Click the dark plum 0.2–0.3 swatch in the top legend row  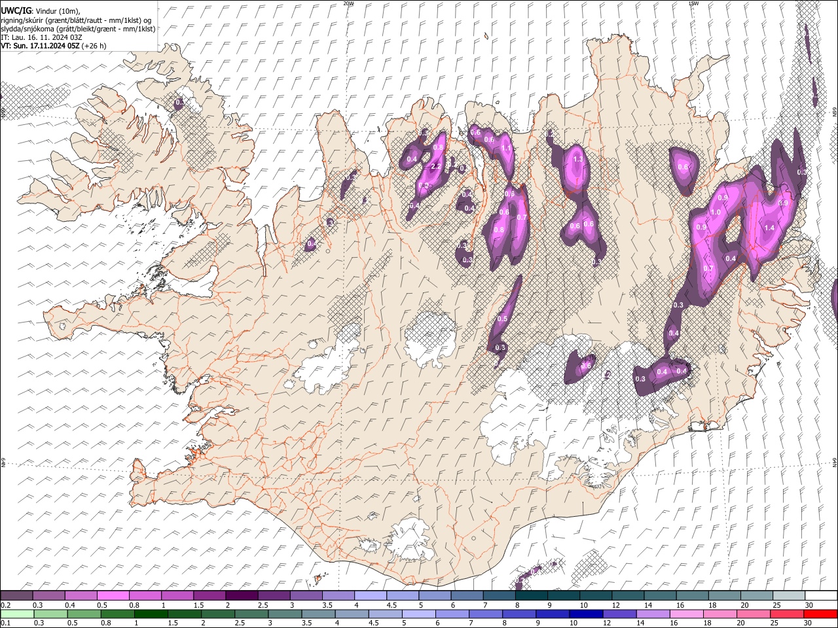coord(16,596)
